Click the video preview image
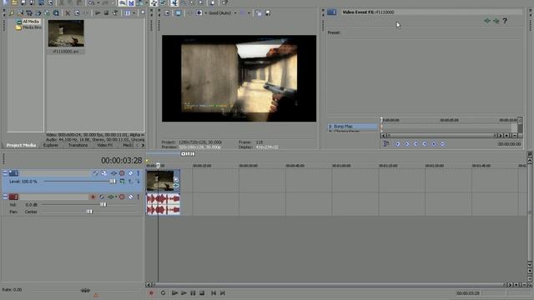The width and height of the screenshot is (534, 300). (239, 78)
